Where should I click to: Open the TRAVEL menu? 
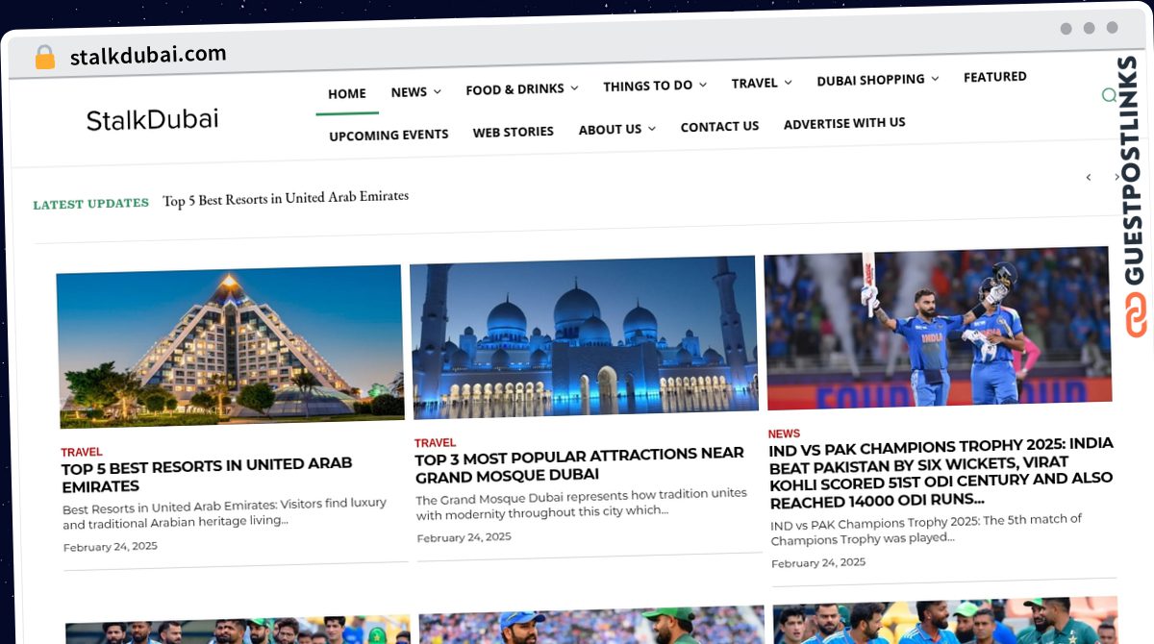pyautogui.click(x=754, y=83)
